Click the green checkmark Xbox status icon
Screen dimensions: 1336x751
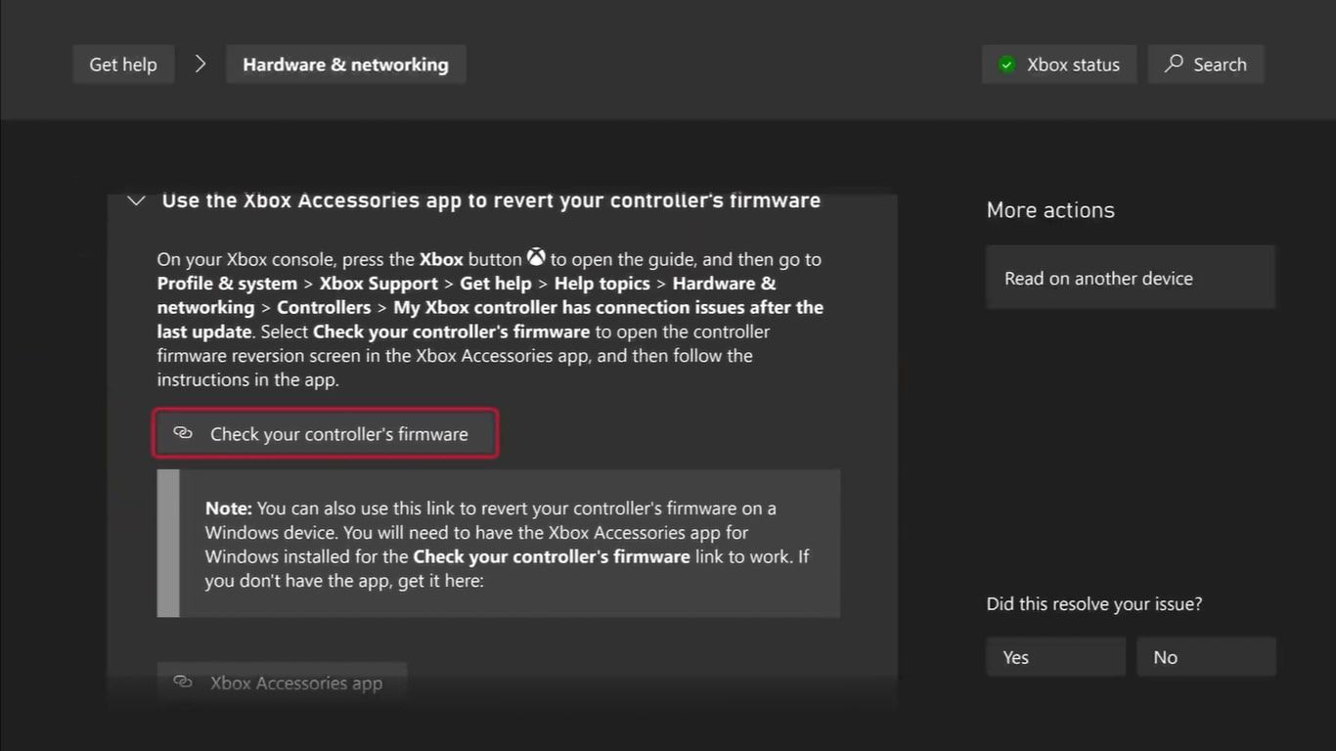tap(1006, 65)
